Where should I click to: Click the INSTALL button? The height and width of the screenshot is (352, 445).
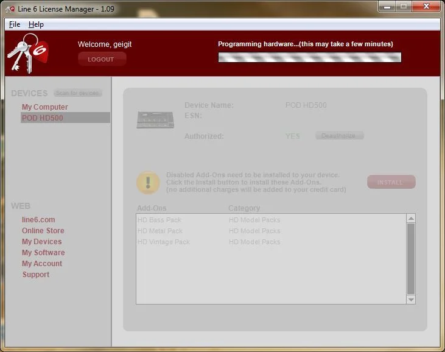click(391, 182)
